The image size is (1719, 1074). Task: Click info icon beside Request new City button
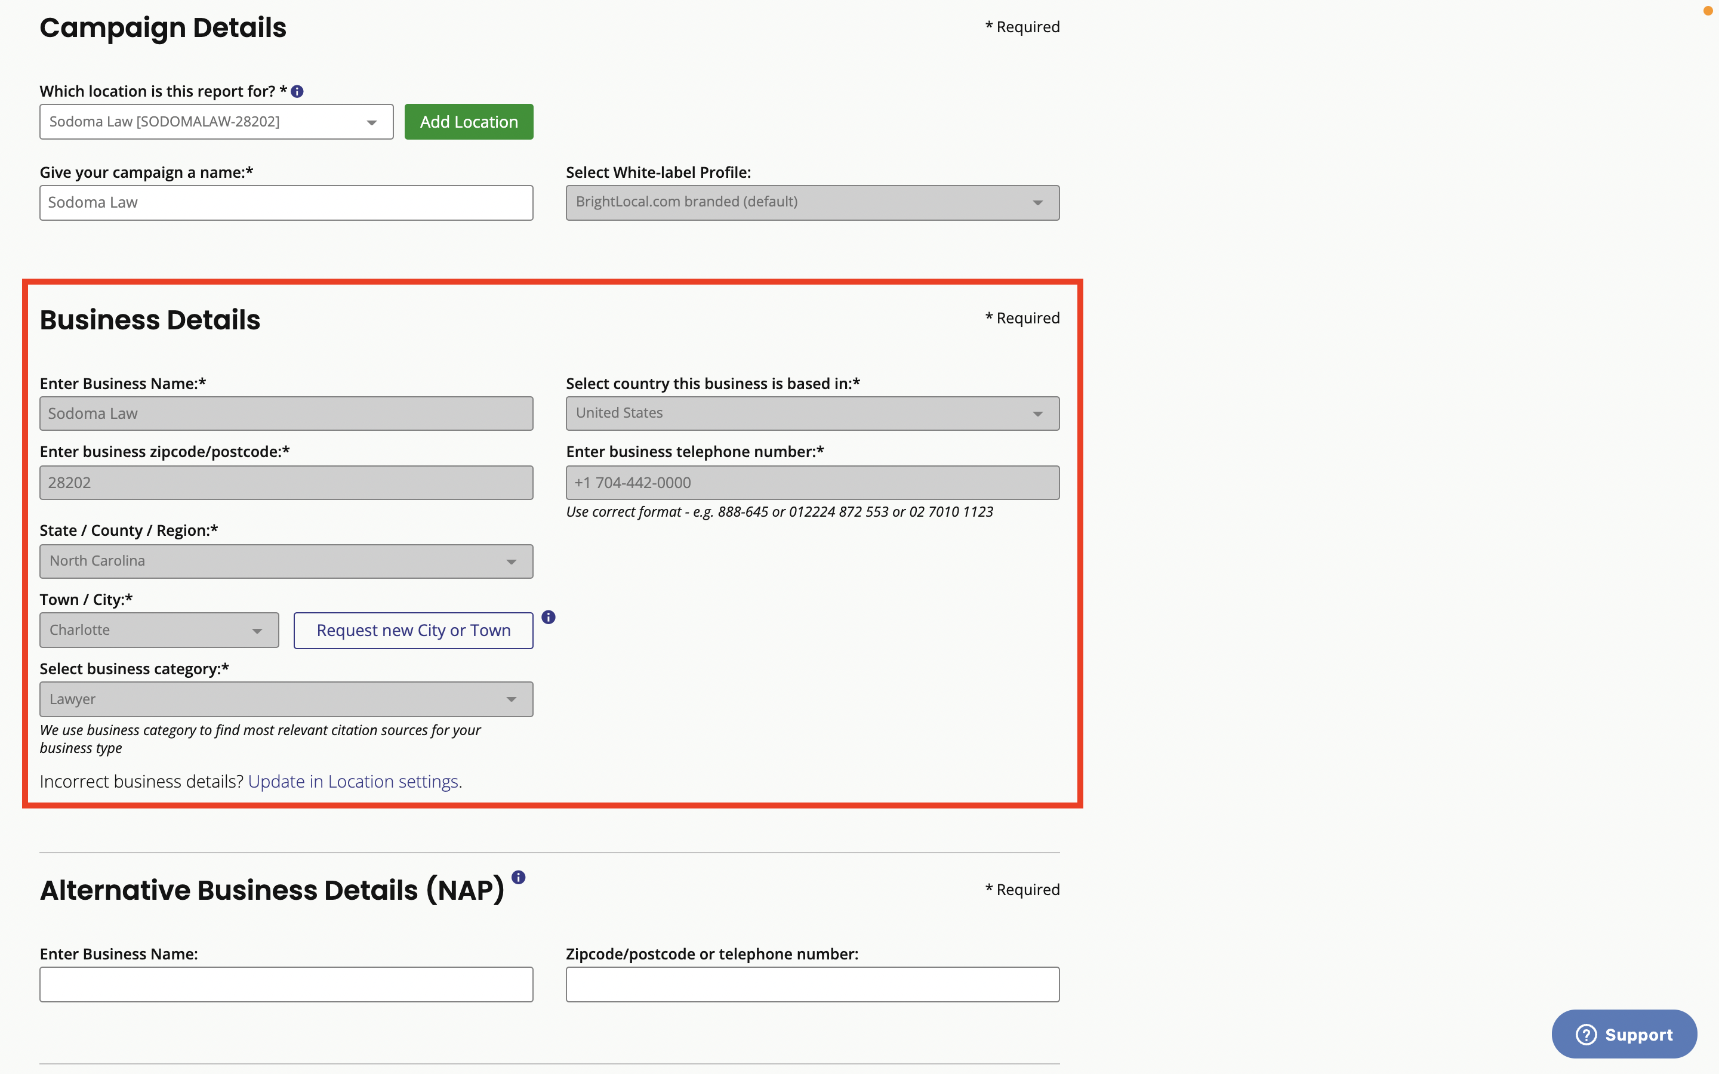click(549, 618)
